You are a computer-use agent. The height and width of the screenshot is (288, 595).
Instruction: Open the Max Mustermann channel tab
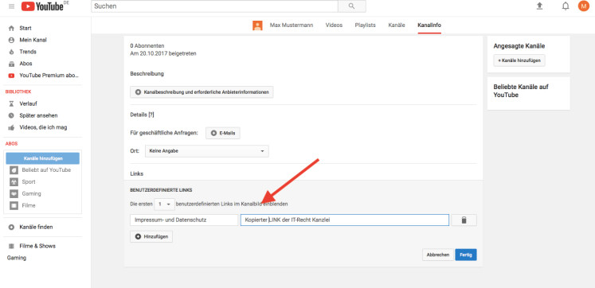click(x=291, y=25)
